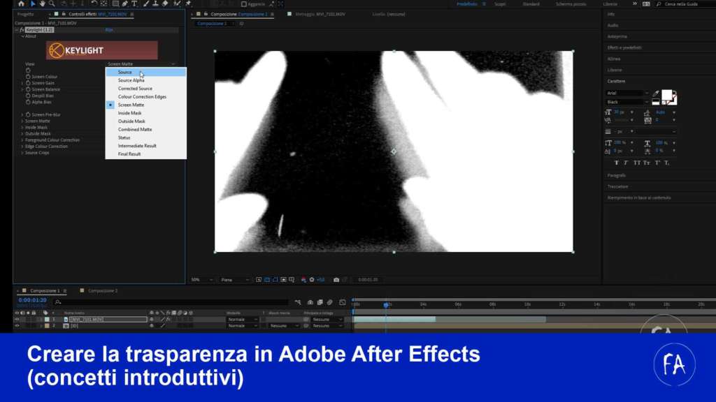Select the Rectangle shape tool
This screenshot has height=402, width=716.
point(115,3)
